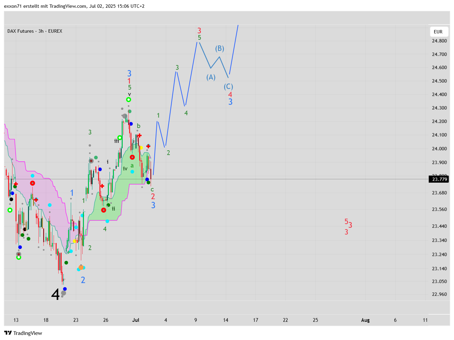Click the red plus marker beside green 'b'

click(x=139, y=135)
